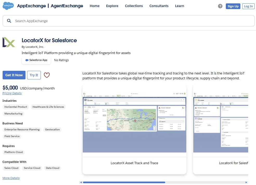Click the By LocatorX, Inc. text
The width and height of the screenshot is (256, 185).
(33, 47)
